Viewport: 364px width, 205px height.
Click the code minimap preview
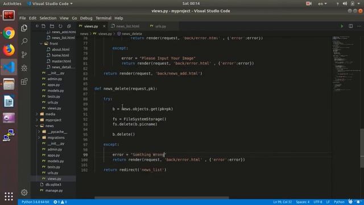[346, 64]
